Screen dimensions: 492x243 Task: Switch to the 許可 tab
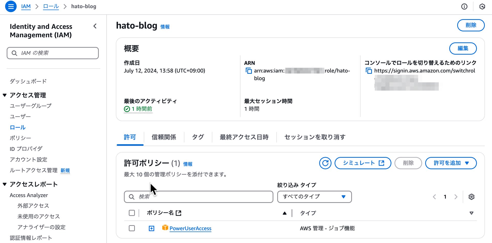pyautogui.click(x=130, y=137)
